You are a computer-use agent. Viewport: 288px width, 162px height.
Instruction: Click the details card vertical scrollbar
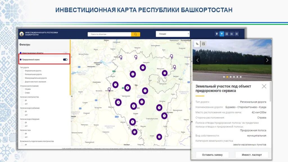tap(270, 92)
